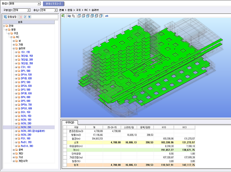
Task: Select the 본동(구조)-2 tab
Action: point(53,4)
